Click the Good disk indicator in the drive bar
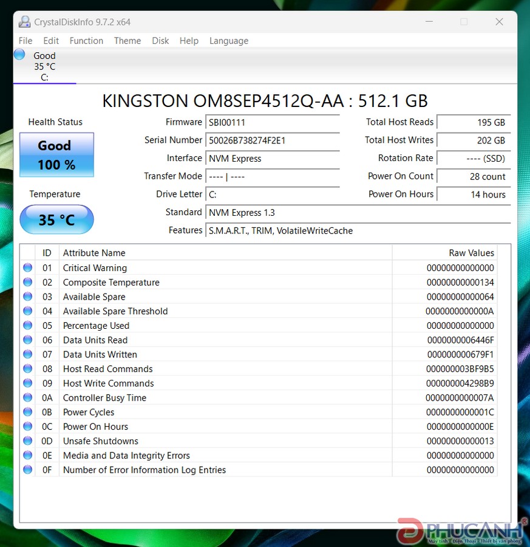 (19, 55)
